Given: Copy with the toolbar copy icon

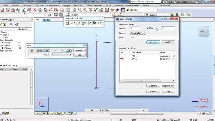Looking at the screenshot, I should (x=40, y=10).
